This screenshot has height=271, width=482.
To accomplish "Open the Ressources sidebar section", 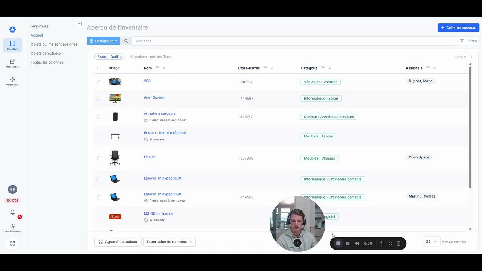I will point(12,63).
